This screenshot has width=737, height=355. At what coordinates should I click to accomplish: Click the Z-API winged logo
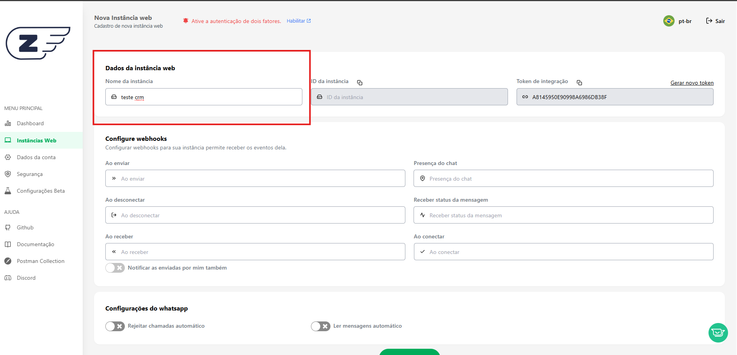[38, 43]
